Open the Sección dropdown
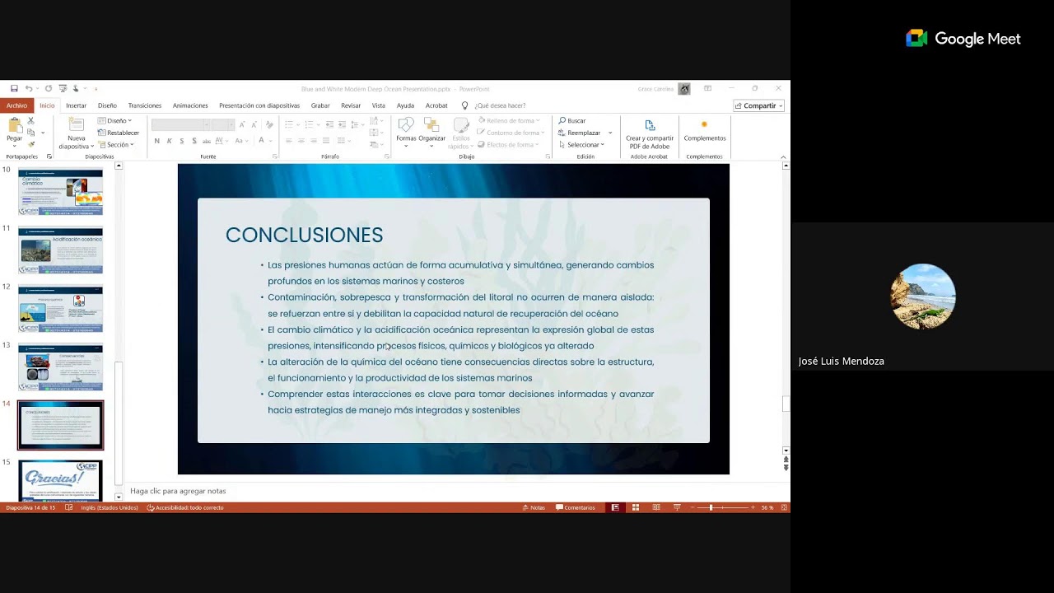The height and width of the screenshot is (593, 1054). 115,145
